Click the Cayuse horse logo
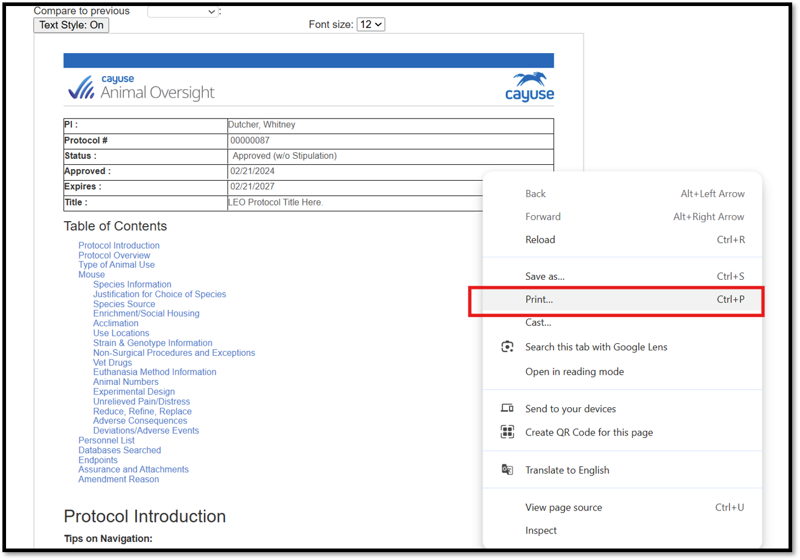800x560 pixels. click(530, 87)
